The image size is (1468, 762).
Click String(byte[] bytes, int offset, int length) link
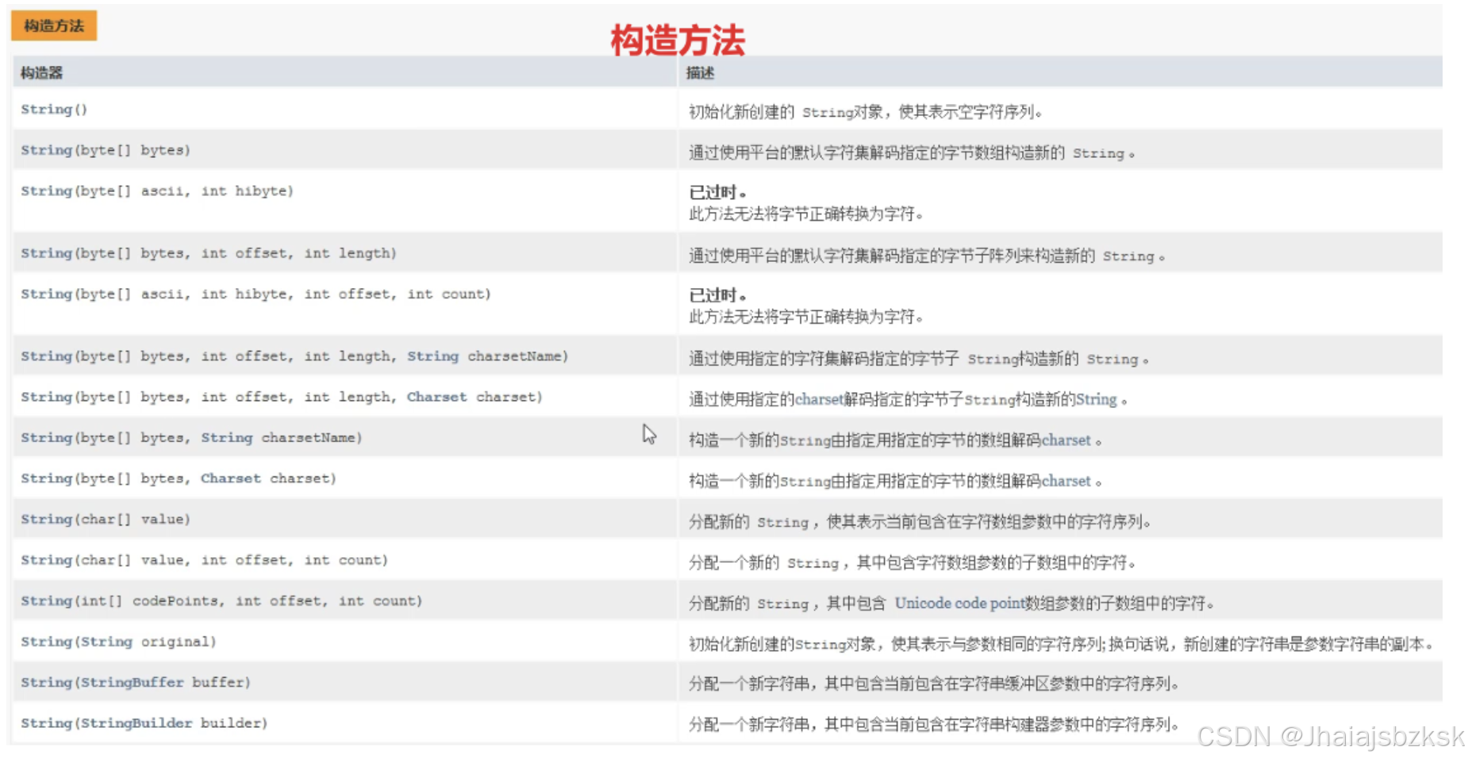pos(209,253)
